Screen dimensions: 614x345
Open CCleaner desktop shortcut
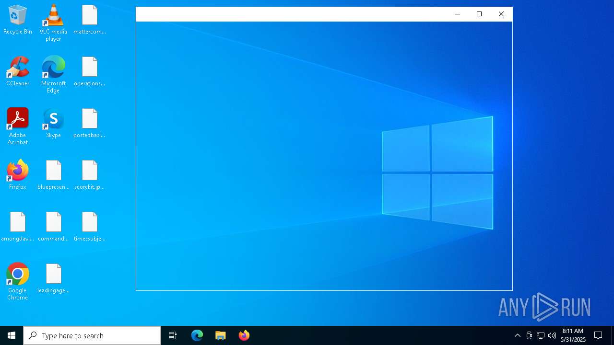18,71
